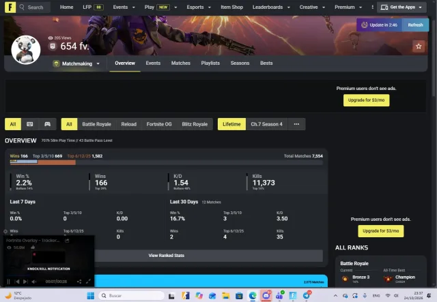
Task: Click the Update in 2:46 timer button
Action: point(379,25)
